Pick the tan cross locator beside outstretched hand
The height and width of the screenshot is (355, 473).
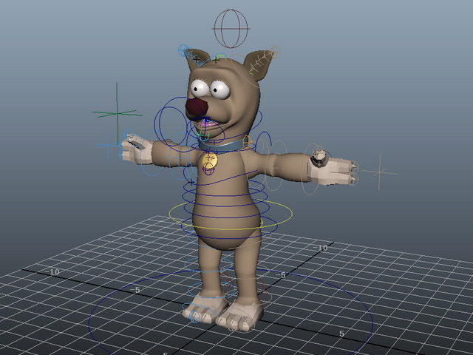point(379,172)
